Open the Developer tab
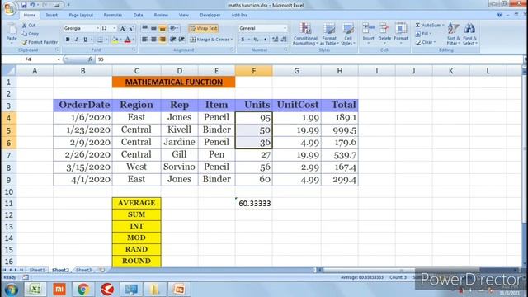Viewport: 528px width, 297px height. pos(210,15)
